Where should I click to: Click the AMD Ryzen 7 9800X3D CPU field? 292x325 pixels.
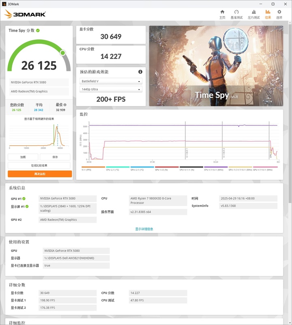pos(158,200)
